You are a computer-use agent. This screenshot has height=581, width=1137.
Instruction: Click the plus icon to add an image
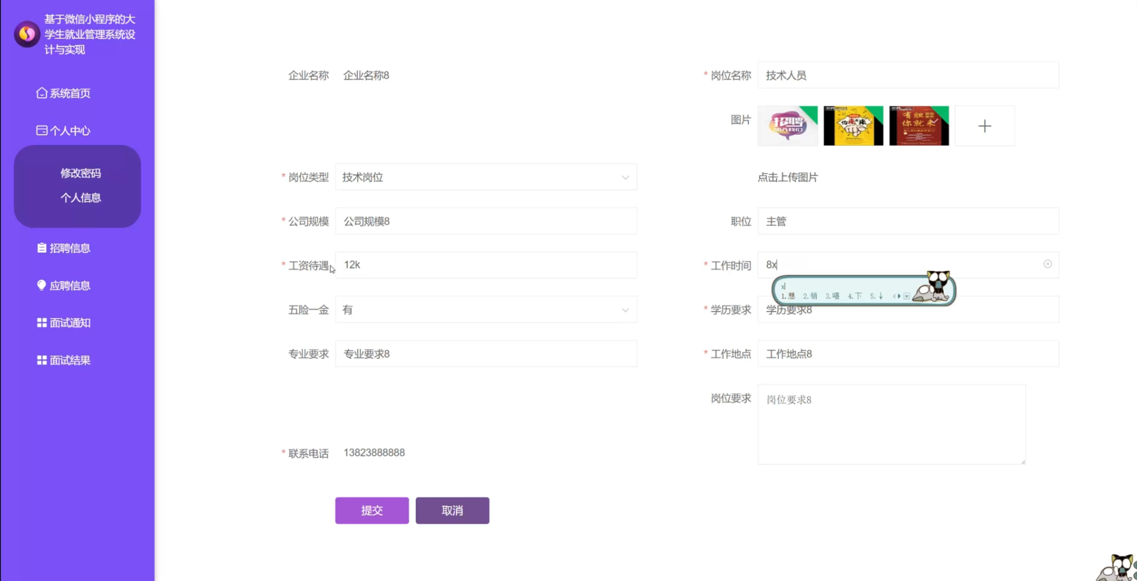[x=985, y=126]
